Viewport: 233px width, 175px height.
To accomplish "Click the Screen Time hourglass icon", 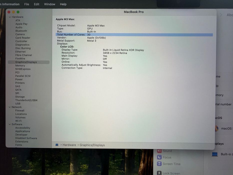I will 159,164.
